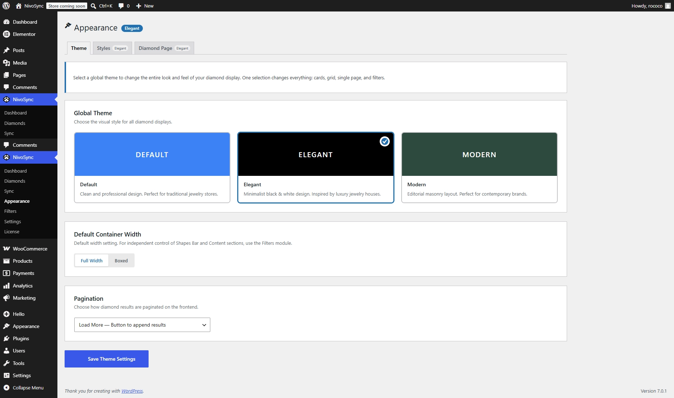Viewport: 674px width, 398px height.
Task: Switch to the Theme tab
Action: click(79, 48)
